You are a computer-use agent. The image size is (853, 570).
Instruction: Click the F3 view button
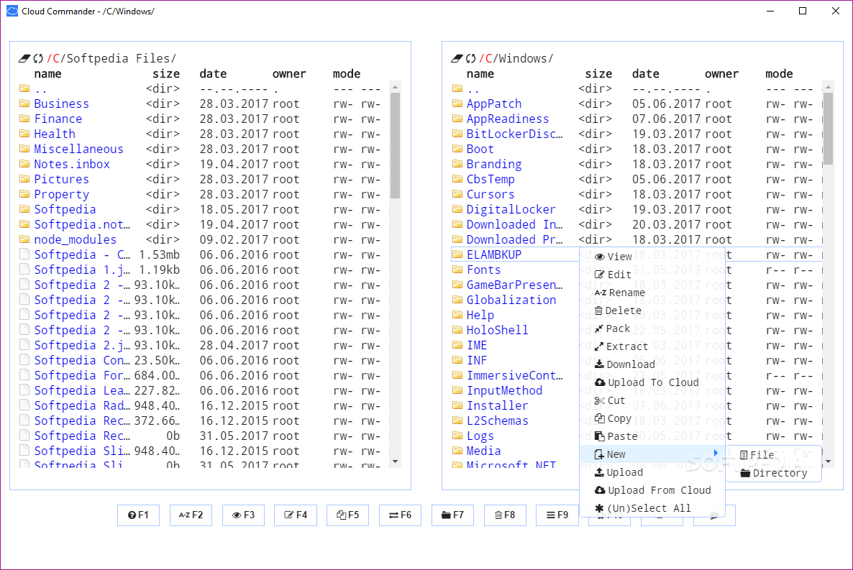pyautogui.click(x=243, y=515)
